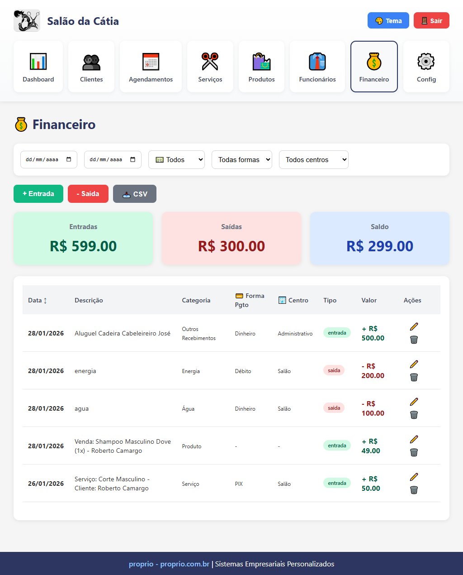Click the PIX payment cell
This screenshot has height=575, width=463.
tap(239, 484)
